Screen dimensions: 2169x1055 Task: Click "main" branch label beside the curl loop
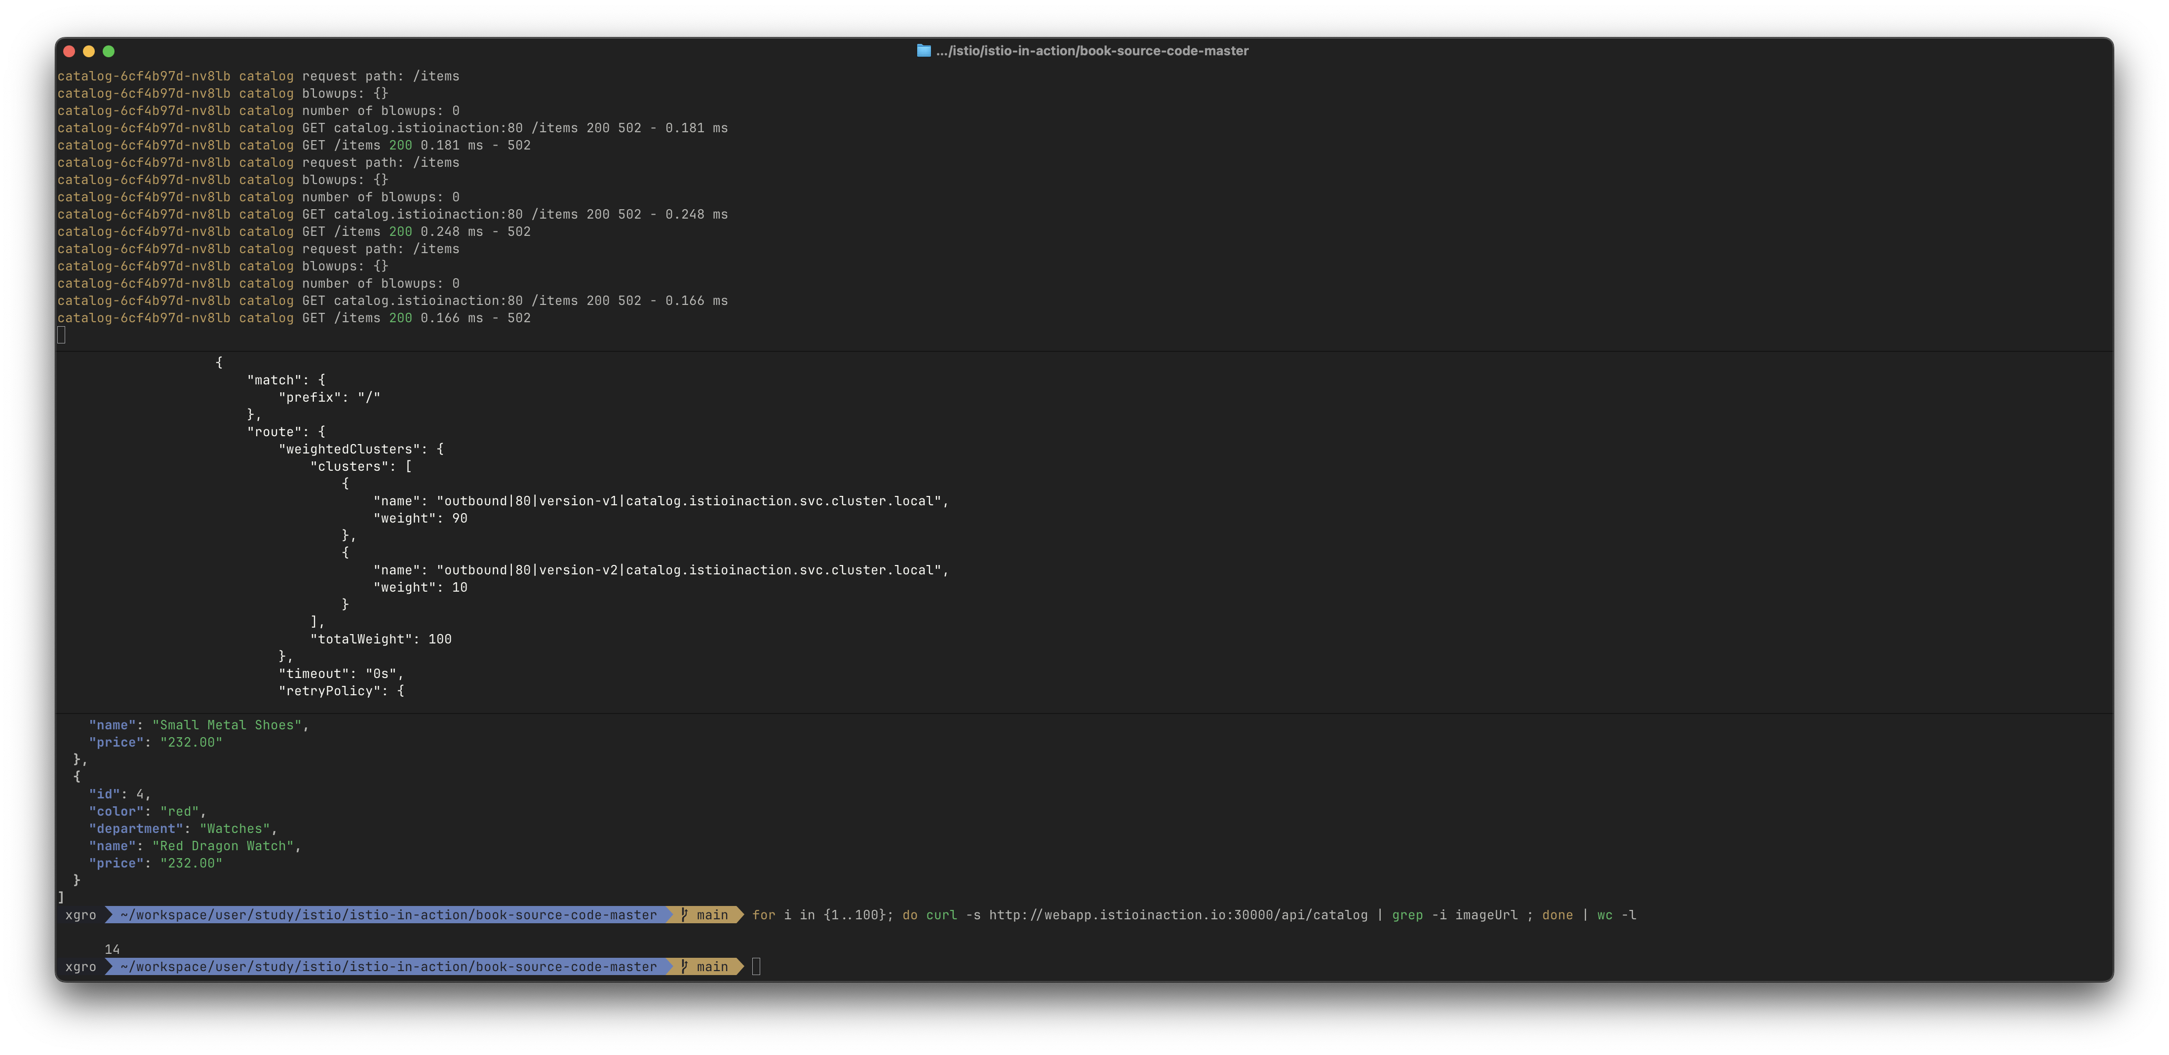click(712, 915)
